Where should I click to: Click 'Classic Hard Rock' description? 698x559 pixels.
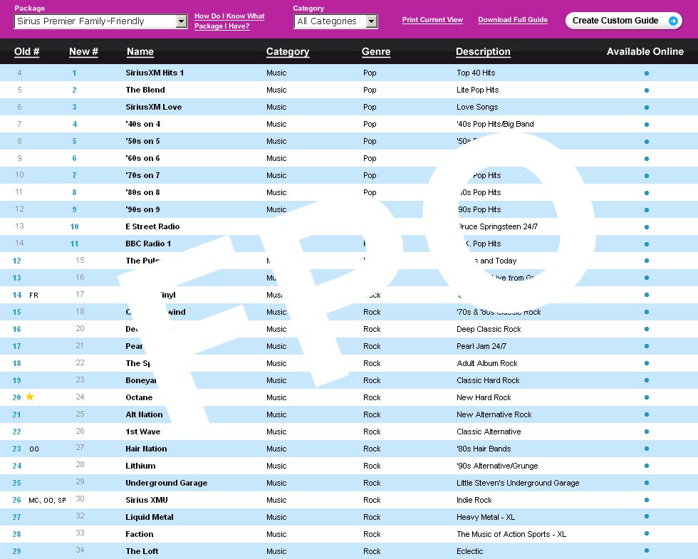click(488, 380)
